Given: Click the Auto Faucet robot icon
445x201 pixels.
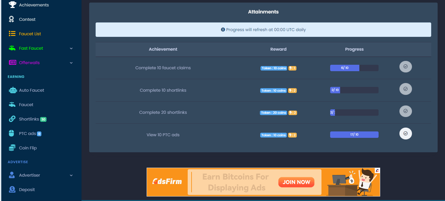Looking at the screenshot, I should tap(13, 90).
